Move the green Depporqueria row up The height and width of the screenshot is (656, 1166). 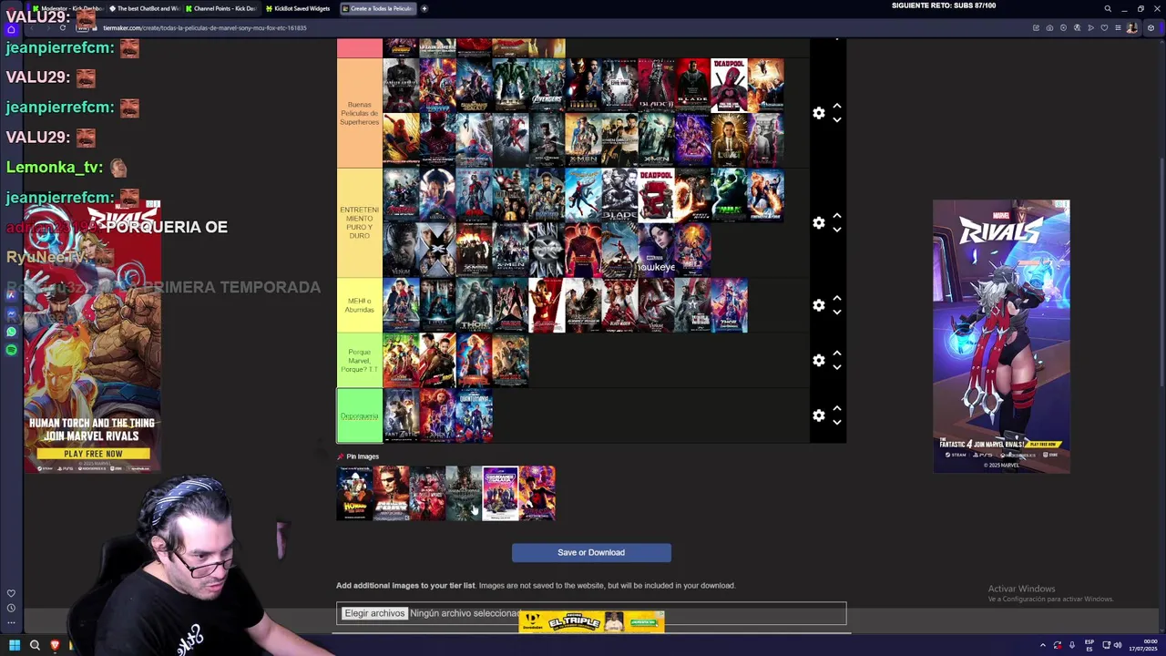point(836,409)
